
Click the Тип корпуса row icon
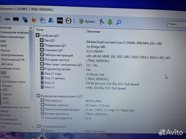coord(42,100)
